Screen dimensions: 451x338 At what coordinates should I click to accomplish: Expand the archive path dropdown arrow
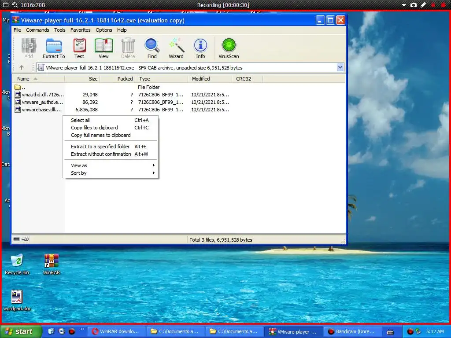tap(340, 67)
